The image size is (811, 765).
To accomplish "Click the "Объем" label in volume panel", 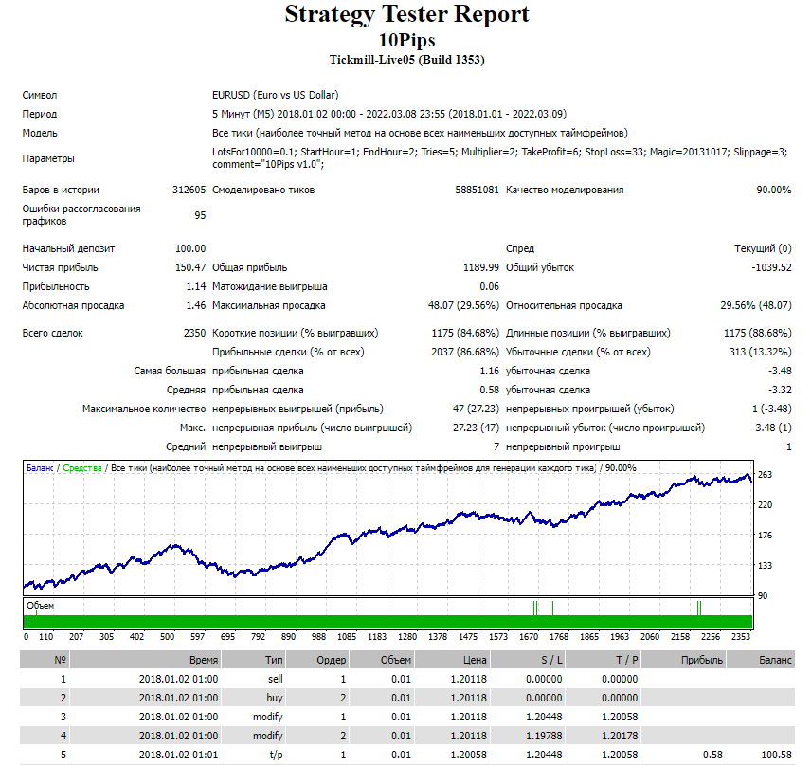I will 41,605.
